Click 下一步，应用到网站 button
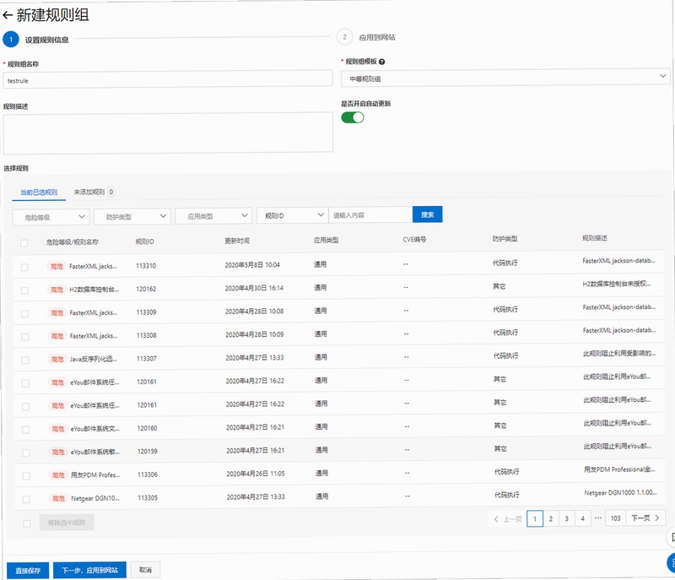 pos(89,570)
